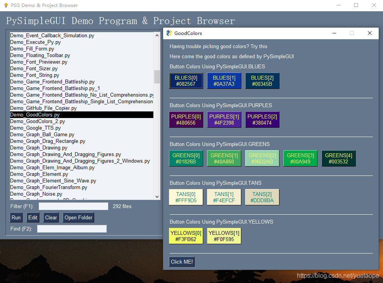Click the Edit button
The width and height of the screenshot is (383, 283).
(33, 217)
